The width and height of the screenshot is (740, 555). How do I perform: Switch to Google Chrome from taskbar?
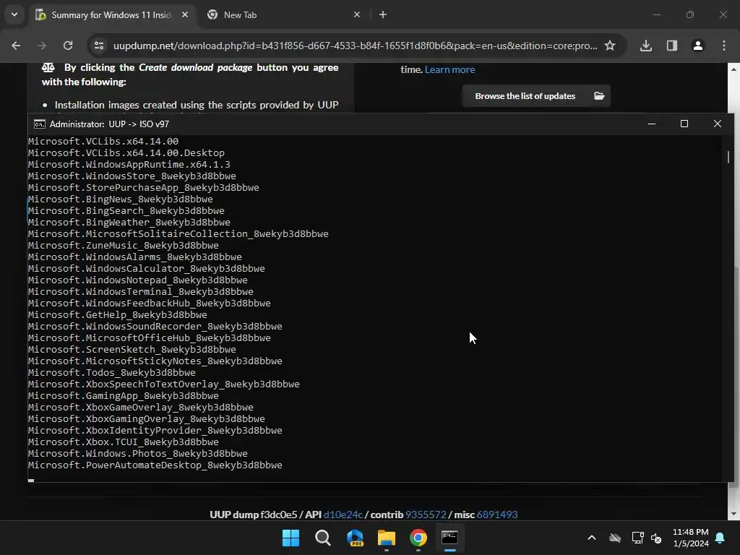click(418, 538)
